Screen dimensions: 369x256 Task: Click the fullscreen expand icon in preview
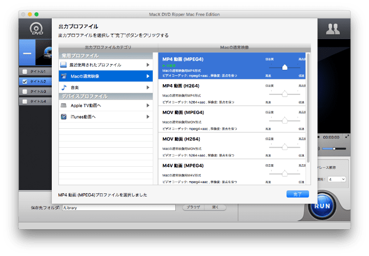347,136
